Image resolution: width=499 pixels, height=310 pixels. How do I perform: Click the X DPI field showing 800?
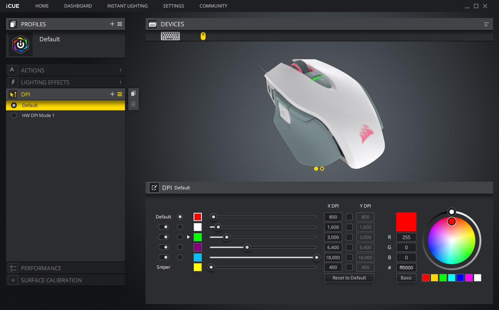(x=333, y=217)
